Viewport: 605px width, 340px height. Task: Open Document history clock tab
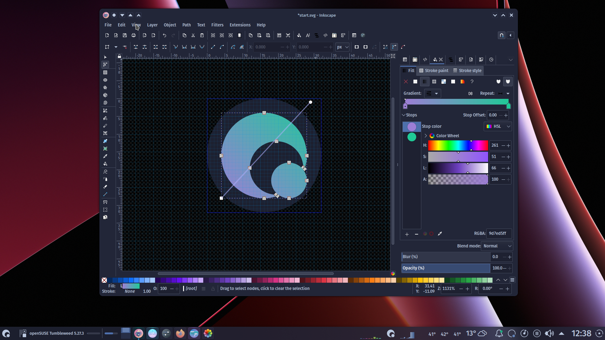[x=491, y=59]
